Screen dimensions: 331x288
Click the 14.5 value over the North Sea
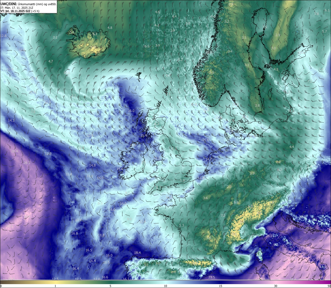tap(205, 140)
